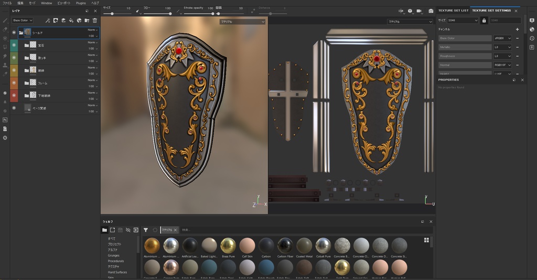Click the Export to Photoshop icon
The height and width of the screenshot is (280, 537).
point(5,120)
